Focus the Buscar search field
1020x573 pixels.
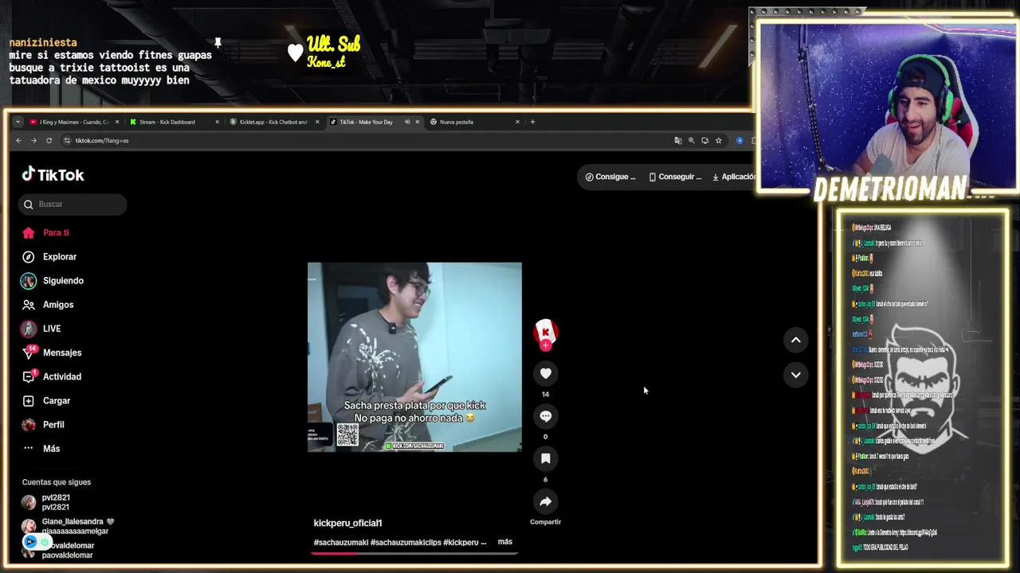click(x=73, y=204)
